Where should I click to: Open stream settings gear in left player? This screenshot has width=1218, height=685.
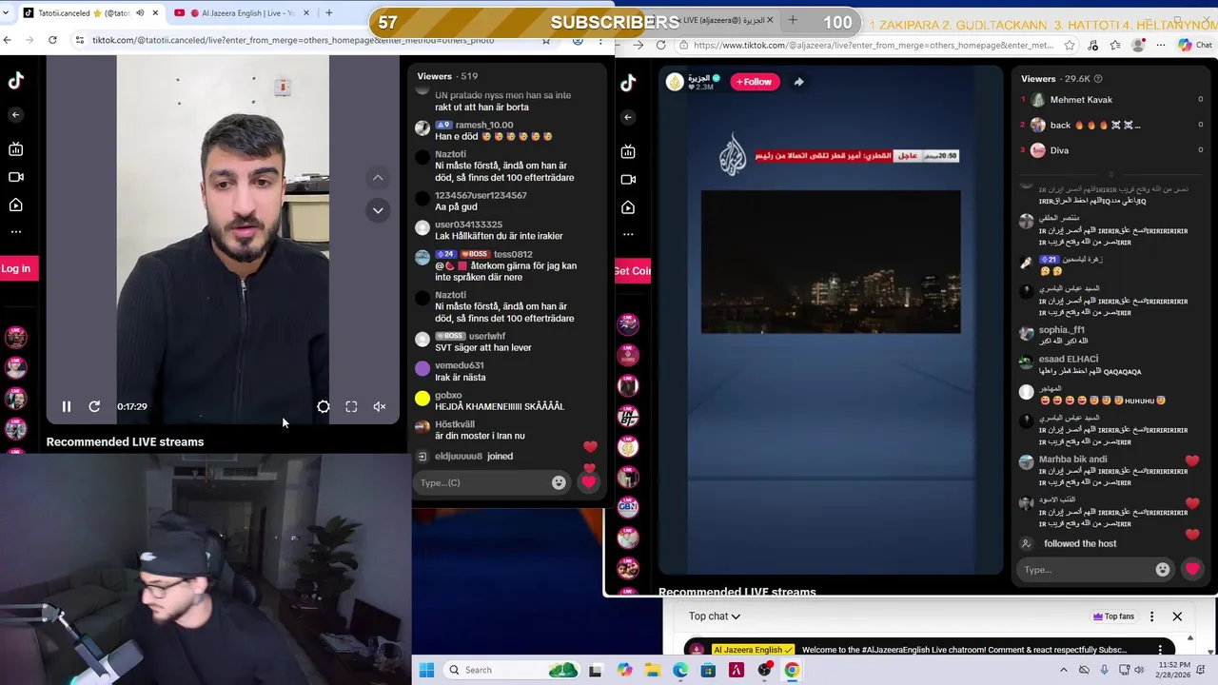pos(324,406)
